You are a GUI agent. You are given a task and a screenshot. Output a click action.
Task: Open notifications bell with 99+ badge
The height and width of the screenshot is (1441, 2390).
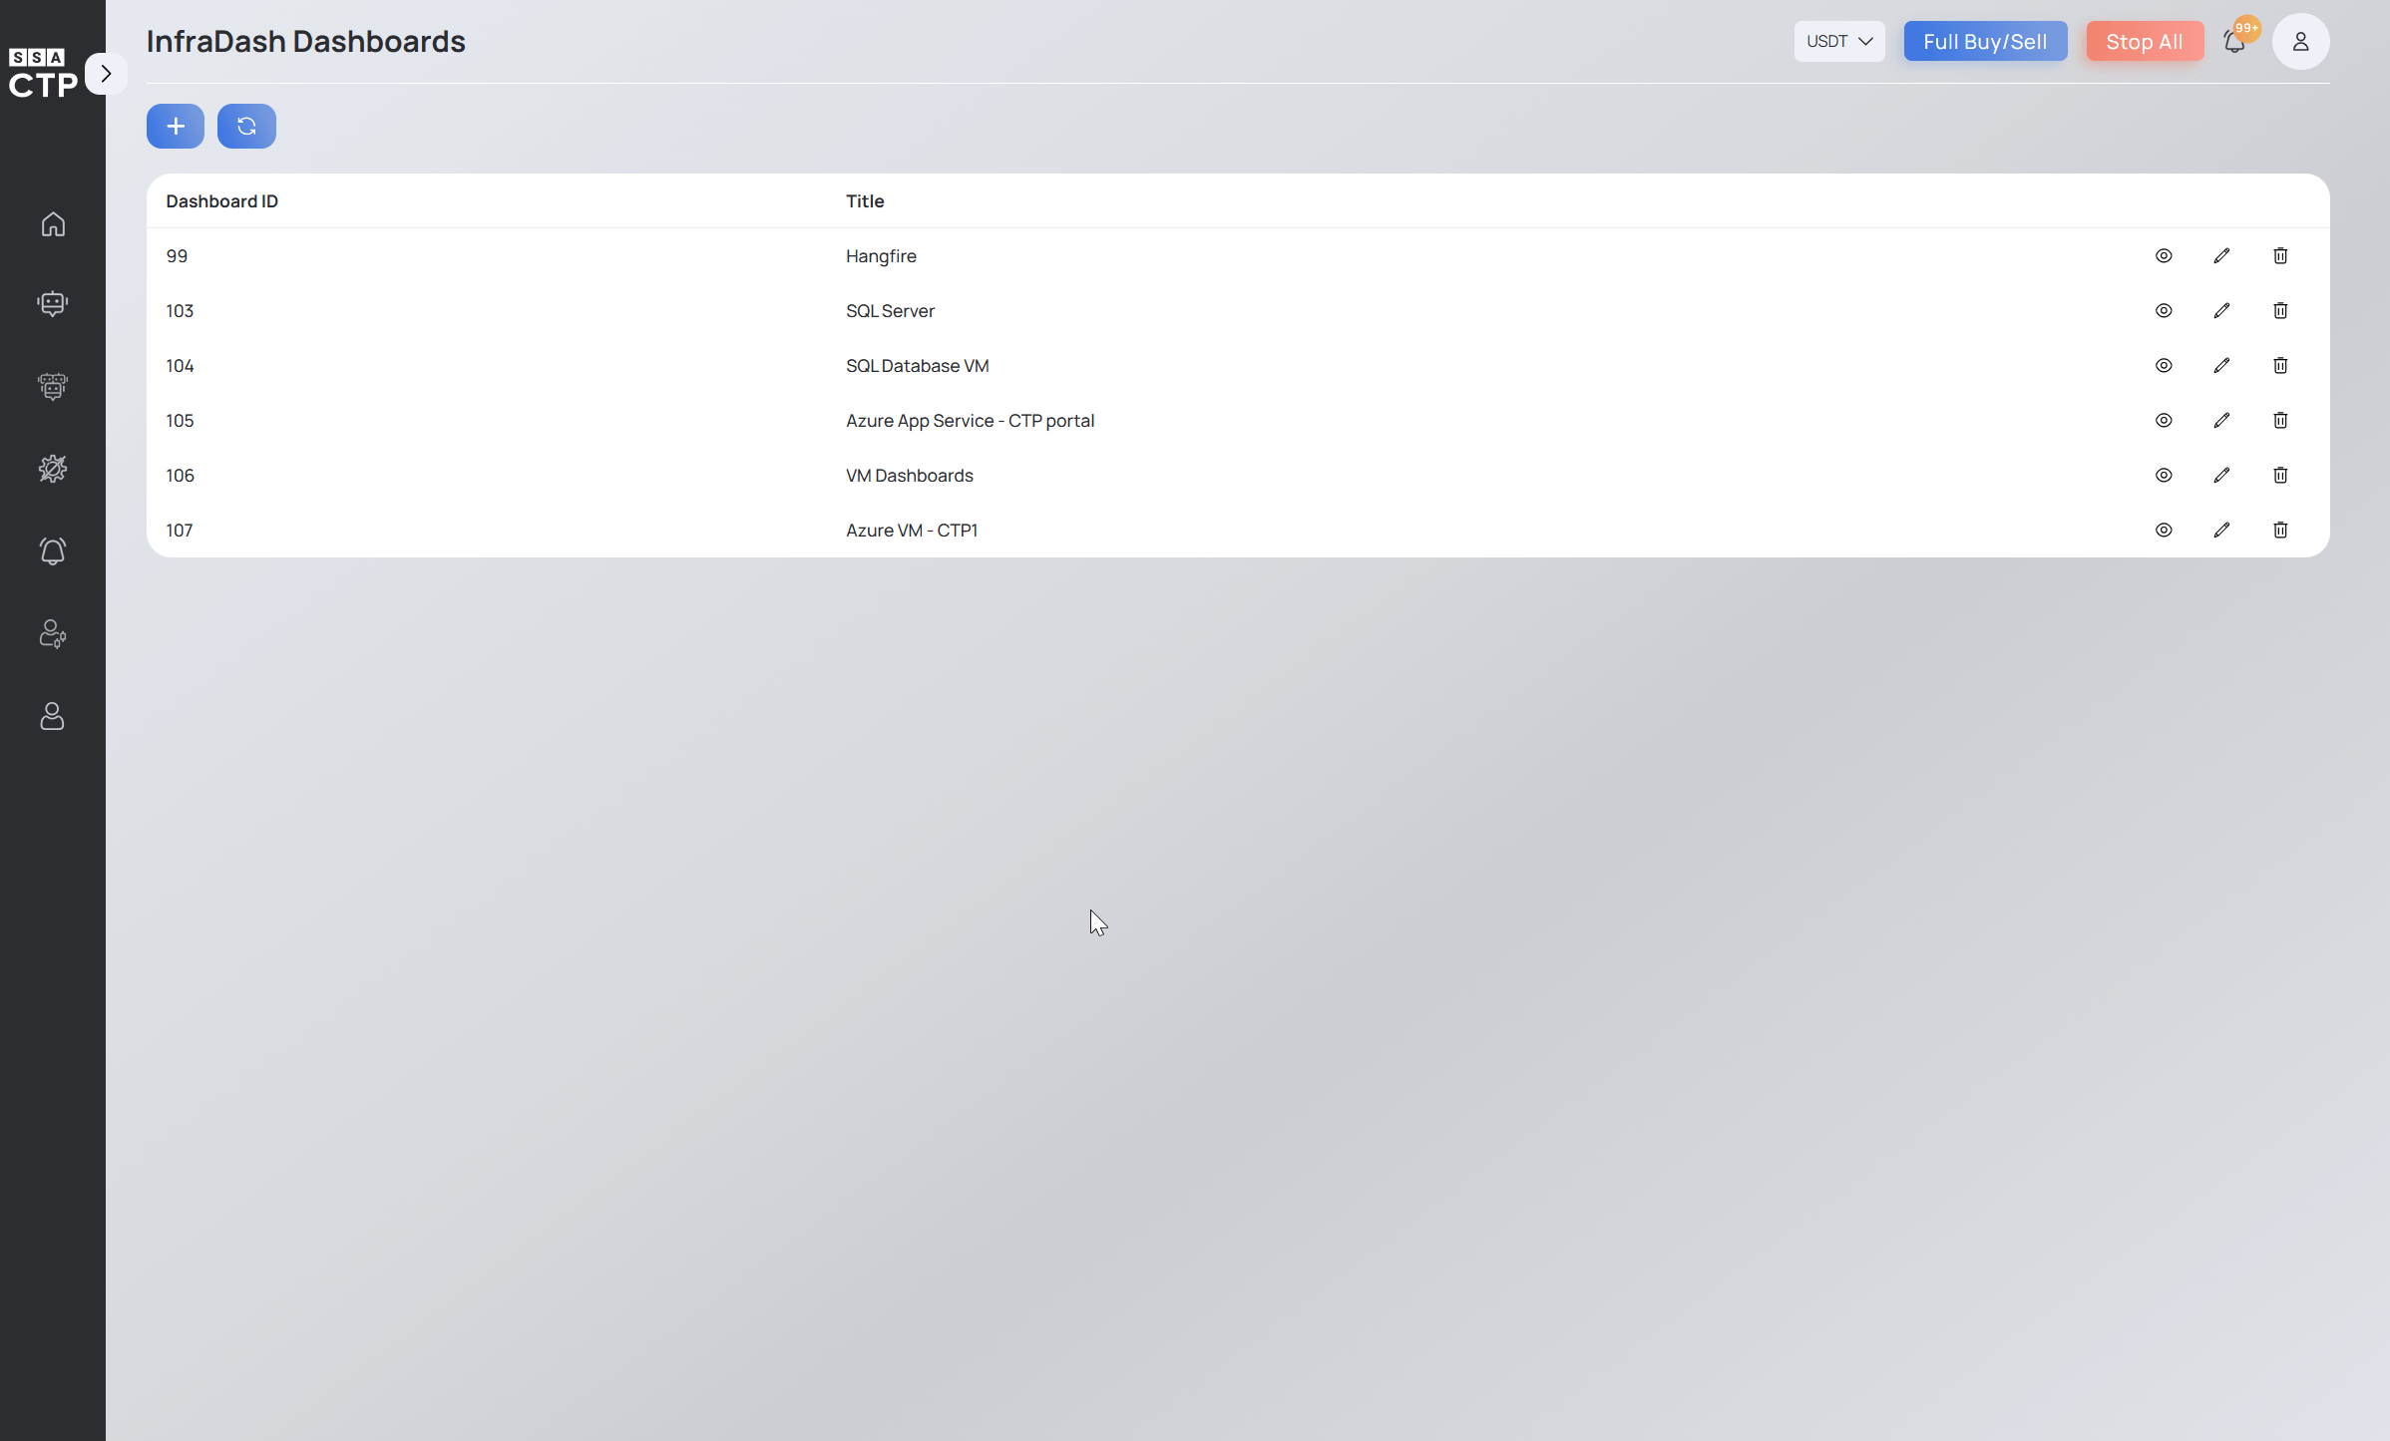2235,41
